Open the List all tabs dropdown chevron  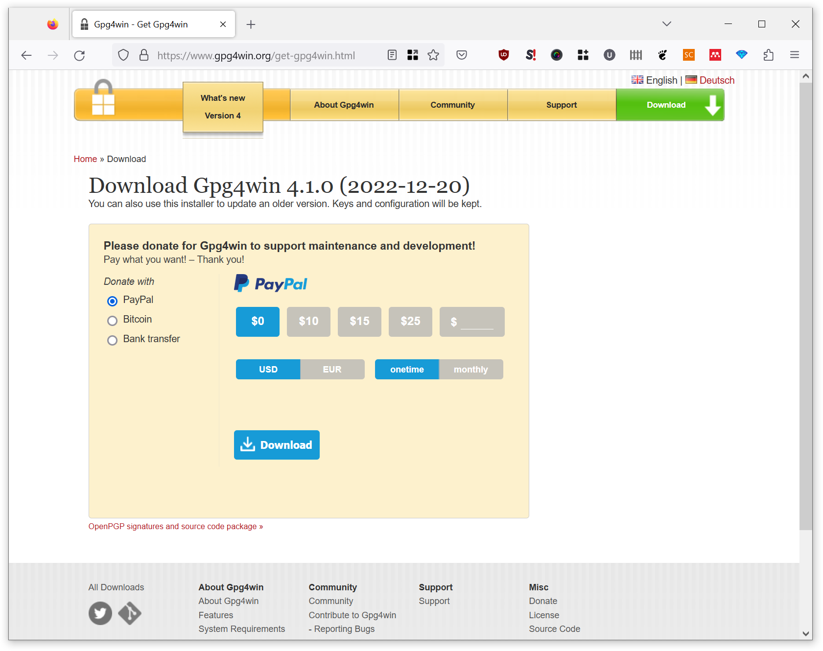(x=667, y=24)
